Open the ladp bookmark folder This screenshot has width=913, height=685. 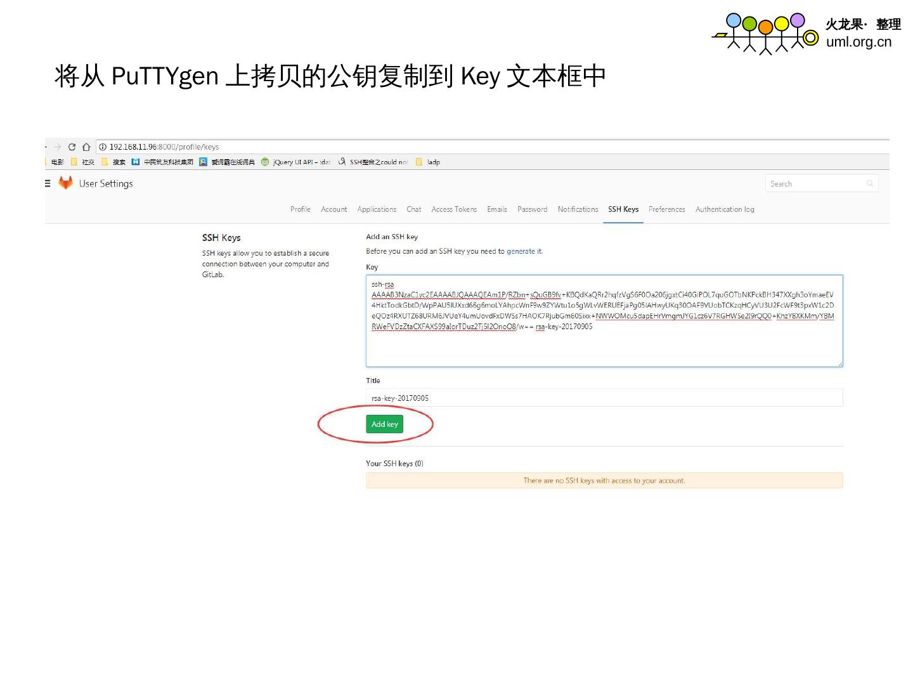point(427,162)
